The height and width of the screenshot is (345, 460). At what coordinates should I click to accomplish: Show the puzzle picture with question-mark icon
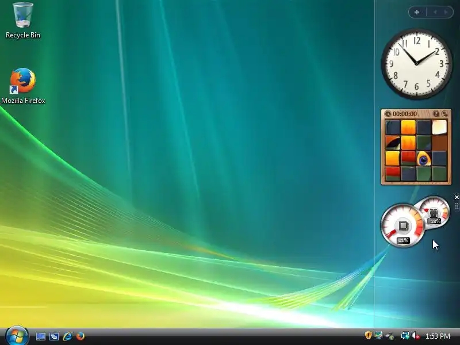[x=436, y=114]
